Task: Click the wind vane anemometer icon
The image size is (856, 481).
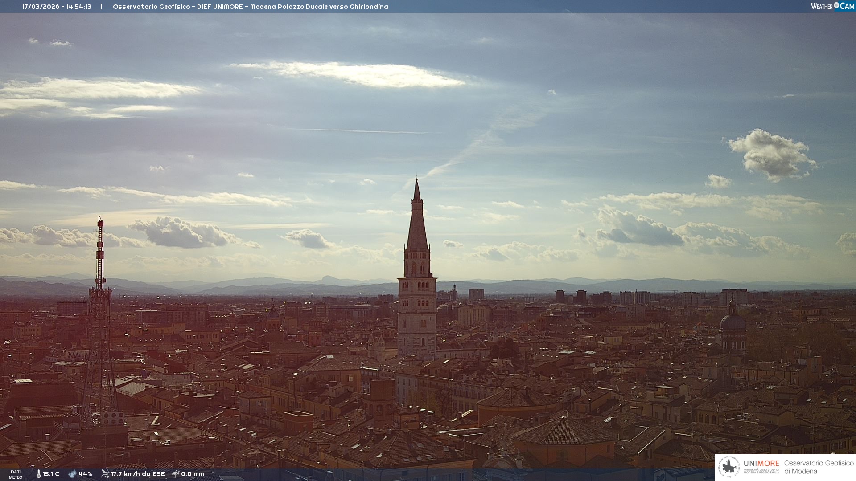Action: pyautogui.click(x=105, y=474)
